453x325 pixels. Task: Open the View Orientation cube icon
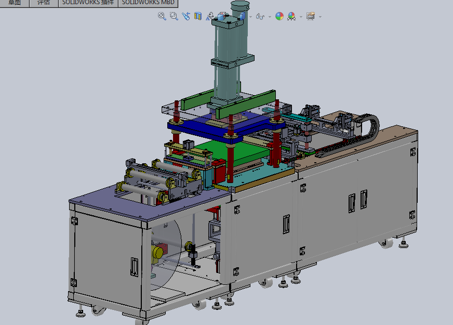[221, 17]
